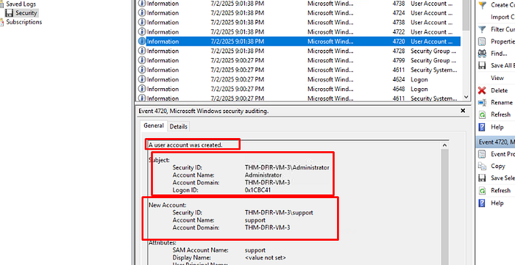
Task: Click the Microsoft Wind... source cell of event 4648
Action: click(330, 89)
